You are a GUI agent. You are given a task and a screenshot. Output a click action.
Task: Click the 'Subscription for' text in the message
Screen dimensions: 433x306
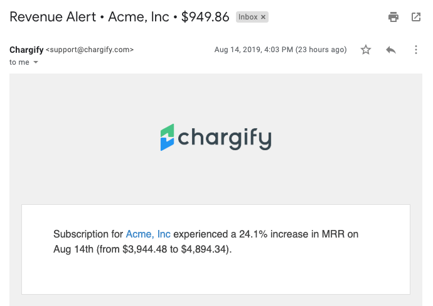(x=88, y=234)
